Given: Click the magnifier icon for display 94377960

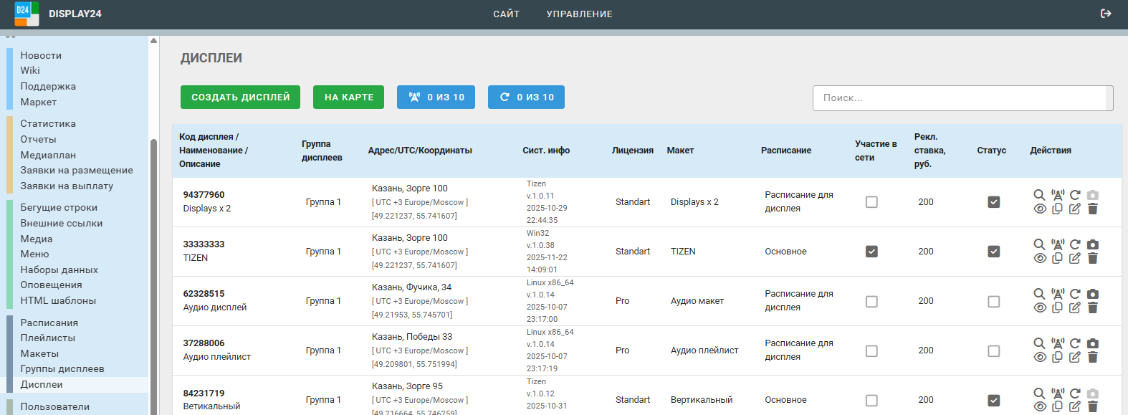Looking at the screenshot, I should pos(1039,195).
